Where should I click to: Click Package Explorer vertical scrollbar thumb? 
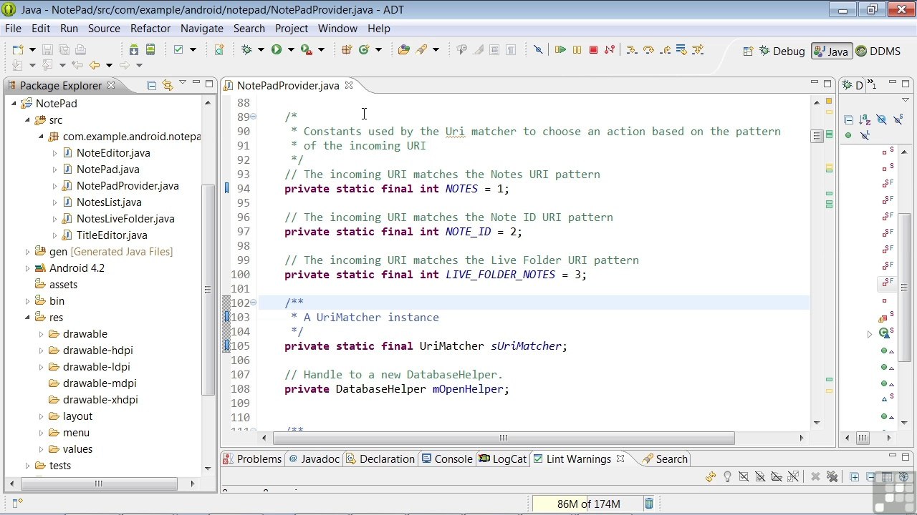pos(208,290)
